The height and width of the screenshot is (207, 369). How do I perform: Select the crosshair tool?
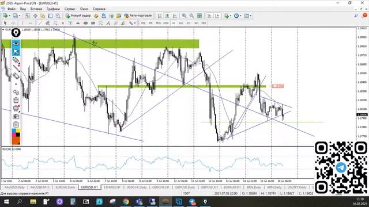[13, 23]
